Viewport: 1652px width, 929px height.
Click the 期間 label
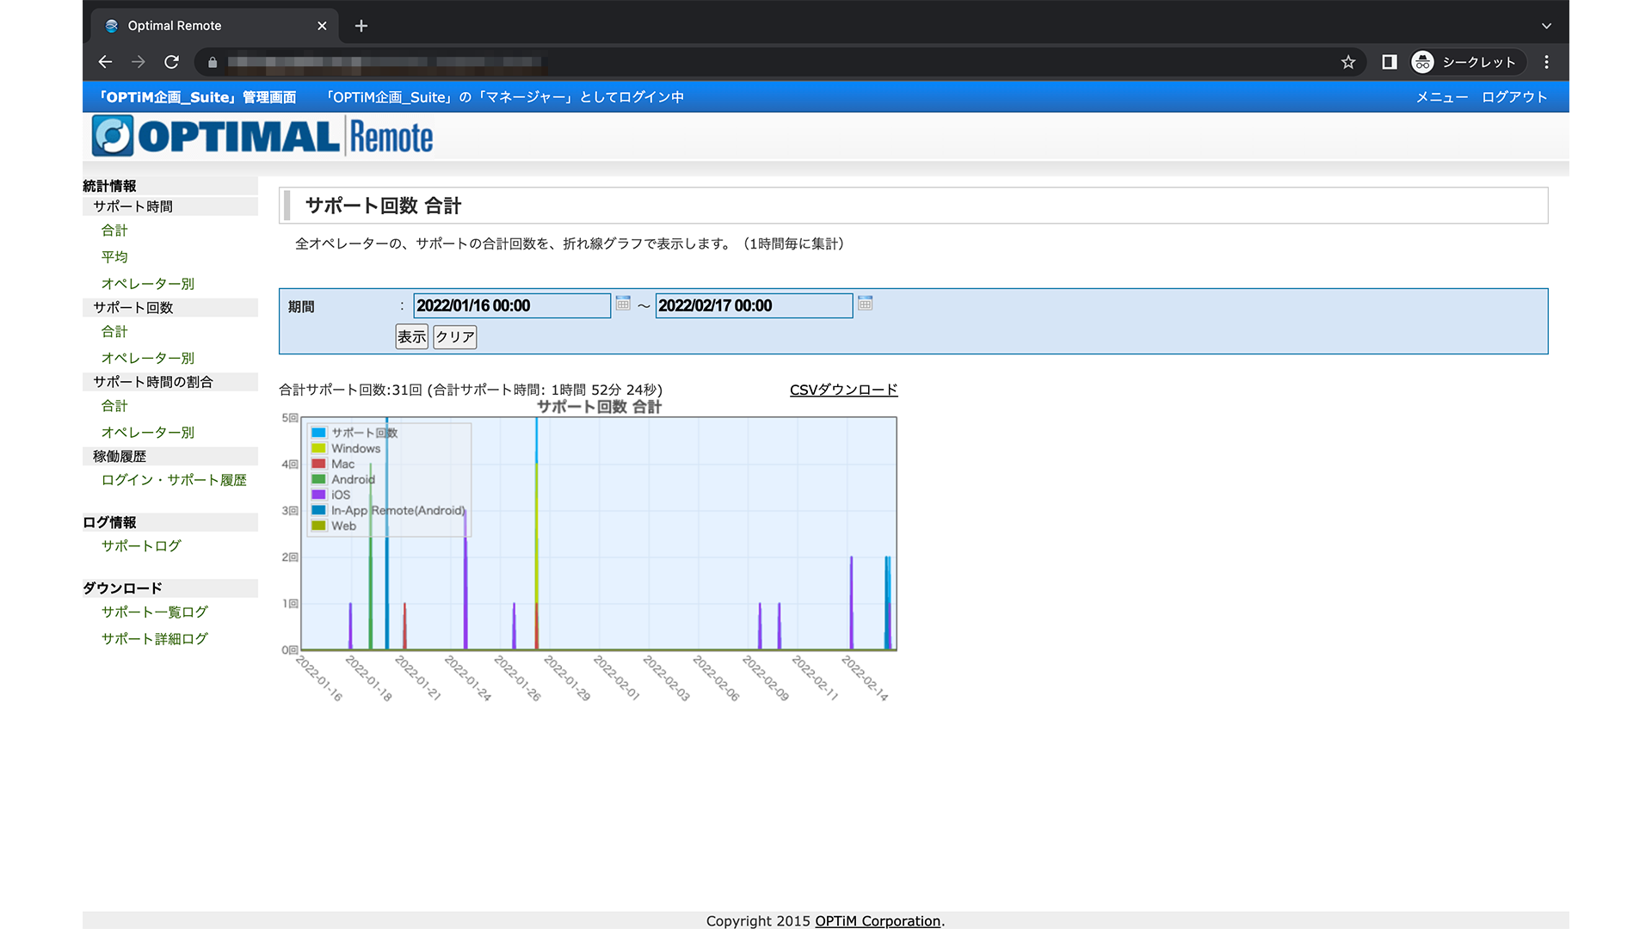coord(301,307)
